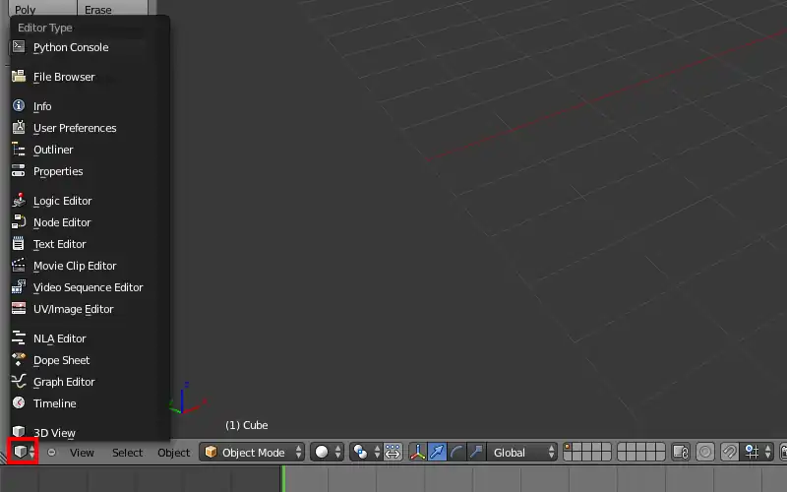
Task: Open the Object Mode dropdown
Action: (253, 453)
